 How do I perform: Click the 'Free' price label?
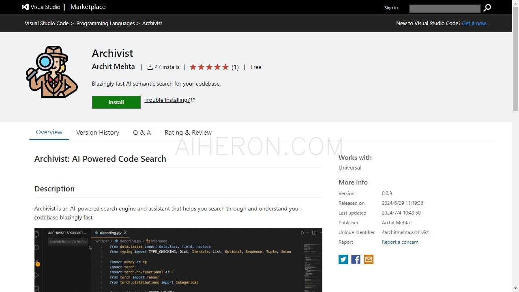coord(256,67)
